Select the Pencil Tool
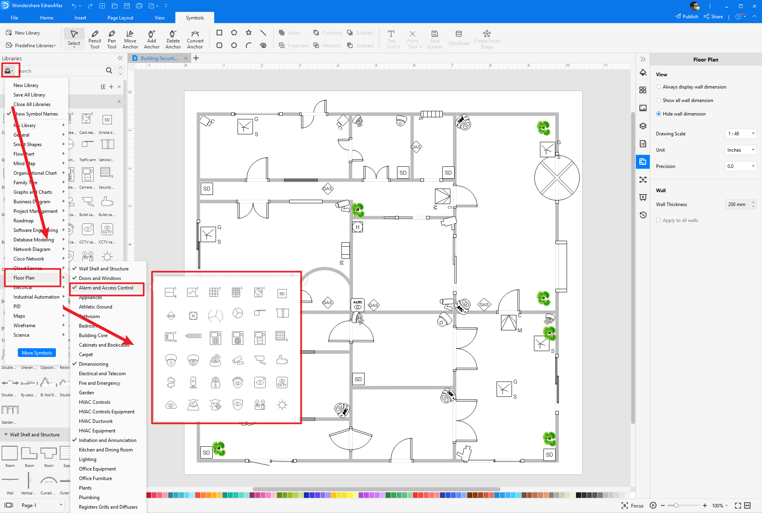 coord(94,39)
